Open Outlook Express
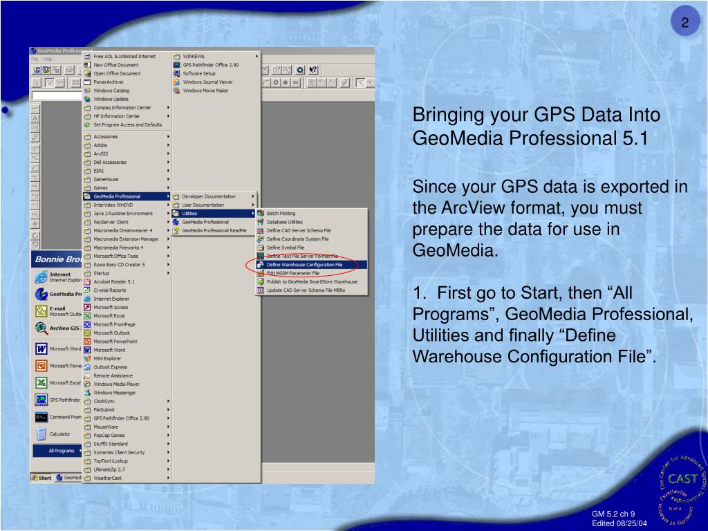Viewport: 708px width, 531px height. click(127, 367)
